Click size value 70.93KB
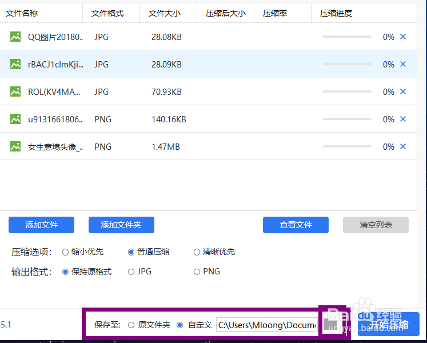This screenshot has width=427, height=343. [x=166, y=92]
